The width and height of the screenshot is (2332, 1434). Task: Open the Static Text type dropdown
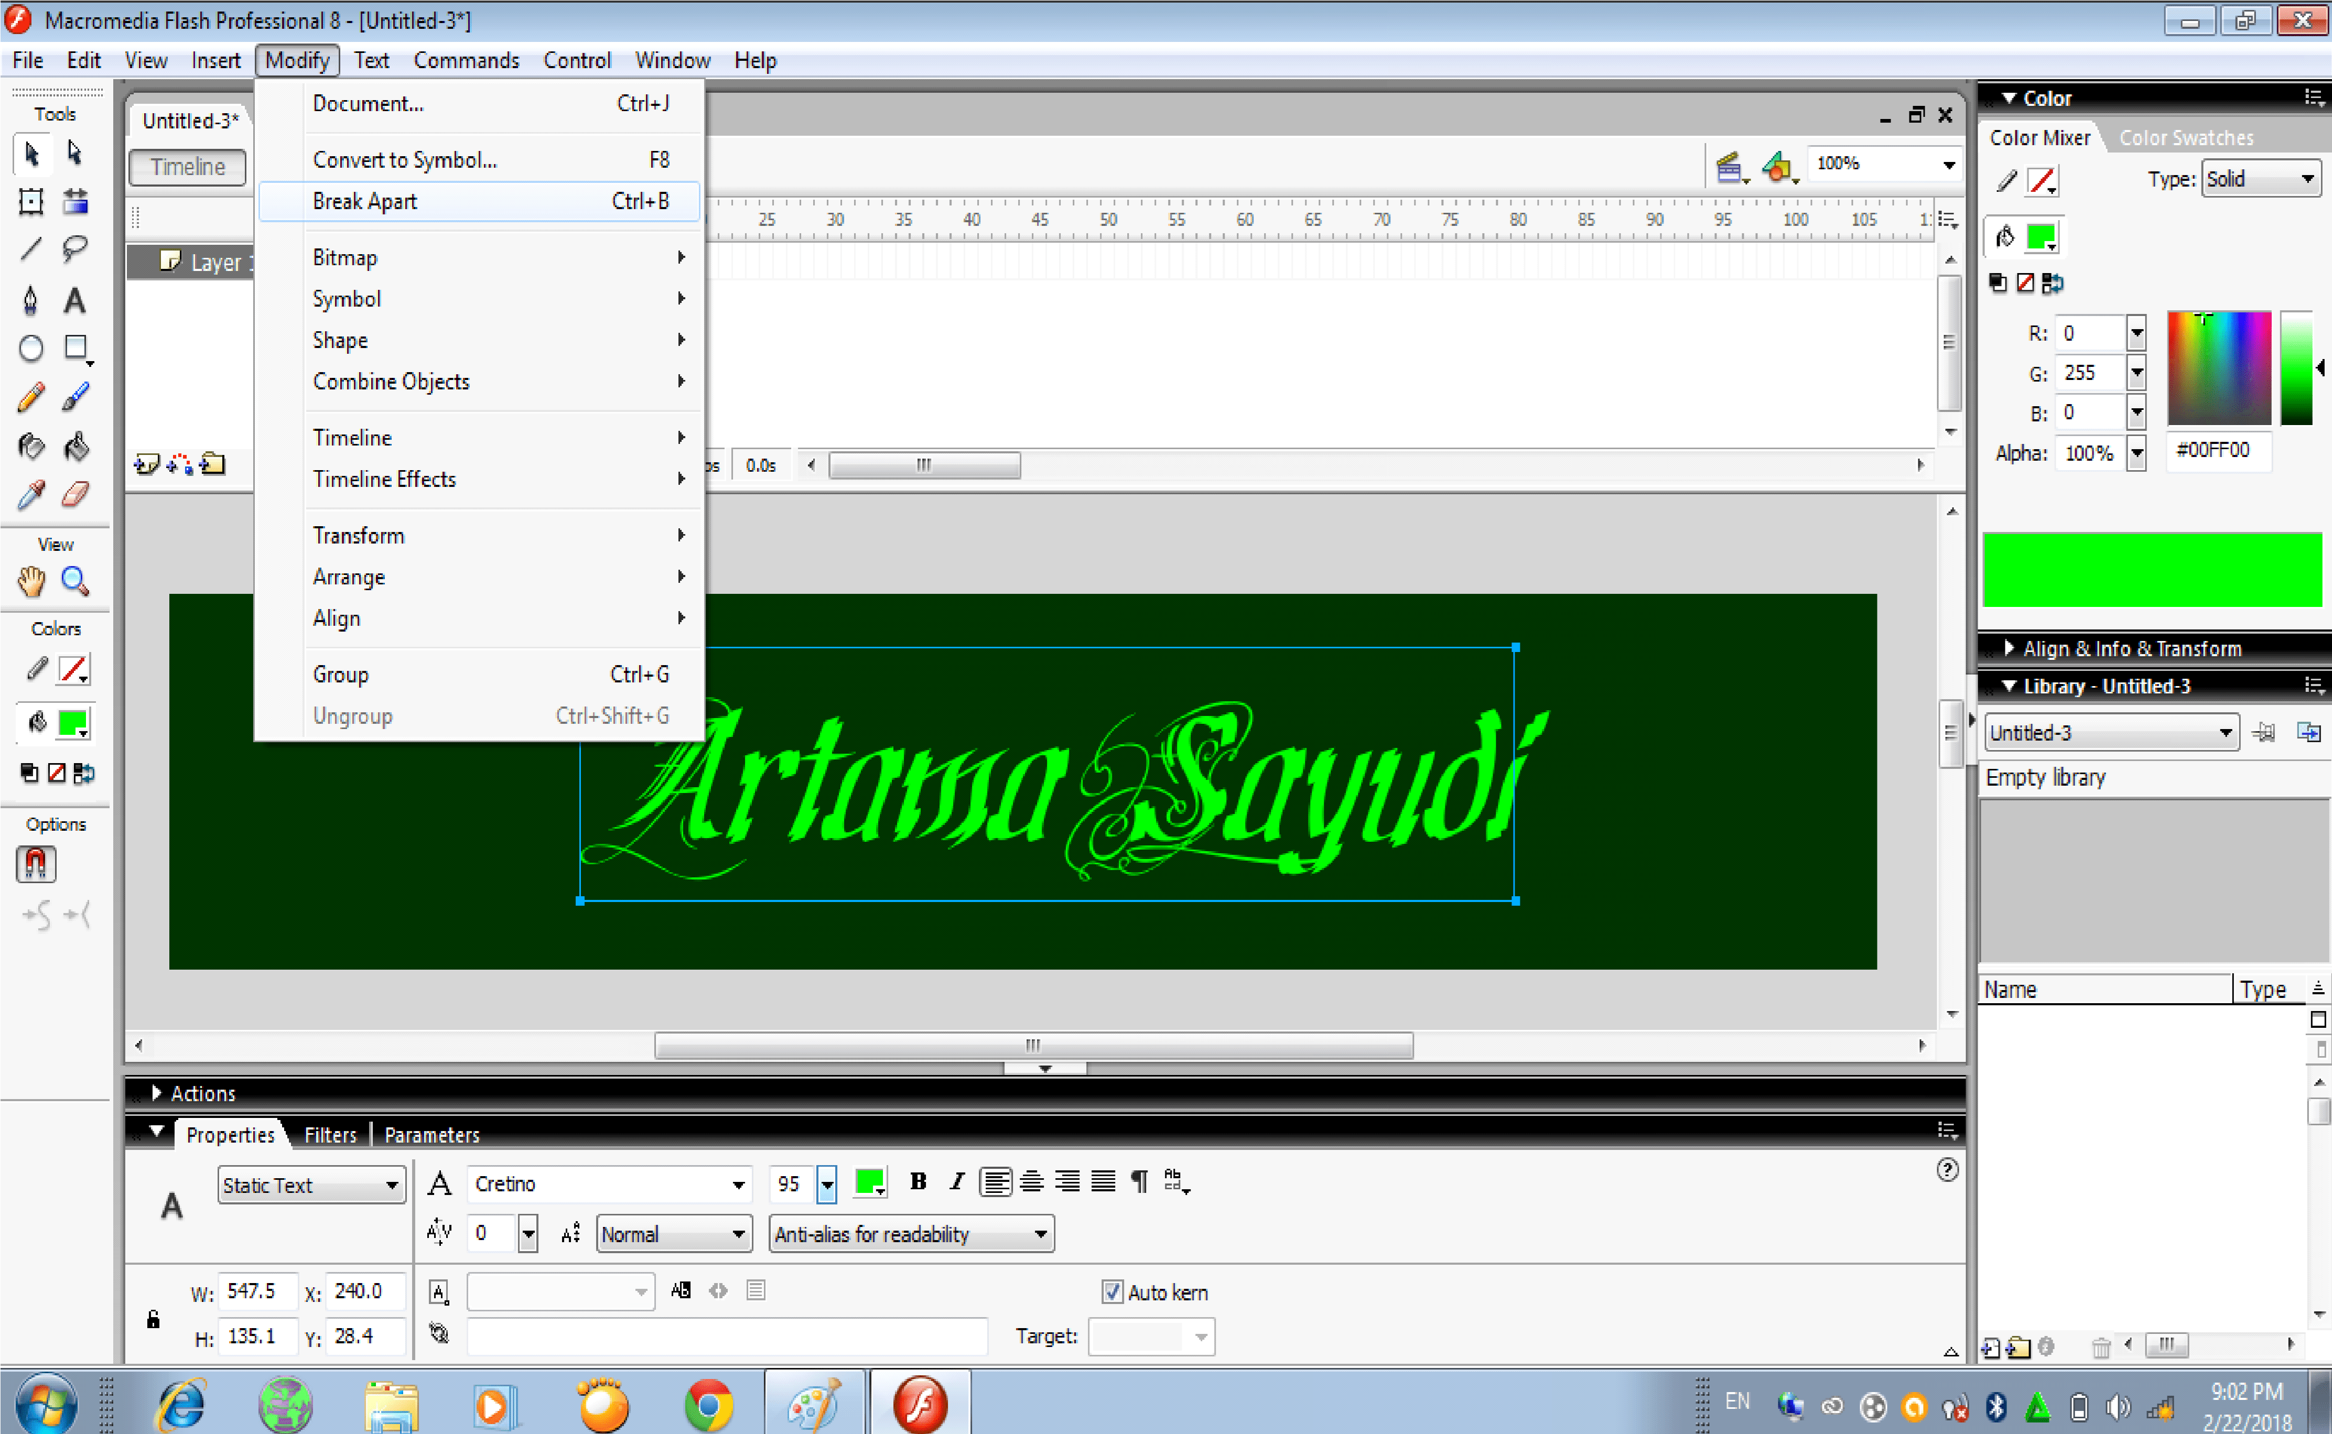click(310, 1185)
